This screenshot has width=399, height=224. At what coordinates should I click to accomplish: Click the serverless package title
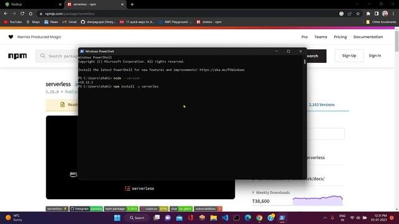[x=58, y=84]
